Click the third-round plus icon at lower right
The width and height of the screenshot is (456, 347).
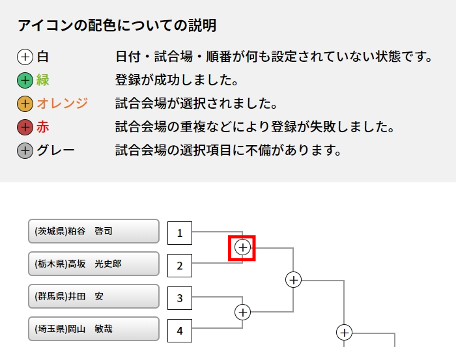click(344, 333)
